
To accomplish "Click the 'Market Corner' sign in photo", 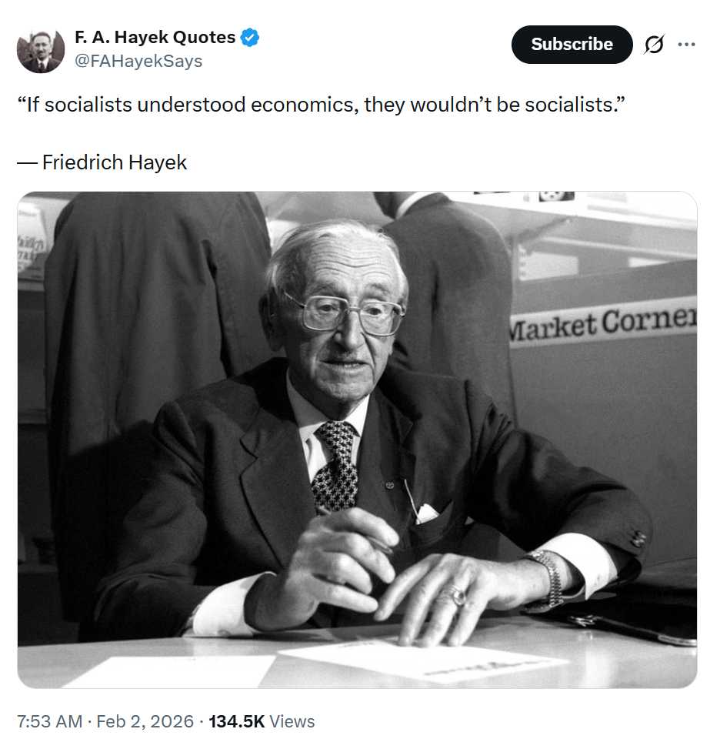I will pos(602,323).
